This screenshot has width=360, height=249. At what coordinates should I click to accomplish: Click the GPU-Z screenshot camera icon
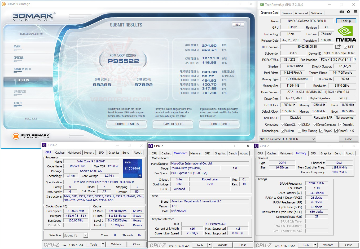(x=342, y=12)
